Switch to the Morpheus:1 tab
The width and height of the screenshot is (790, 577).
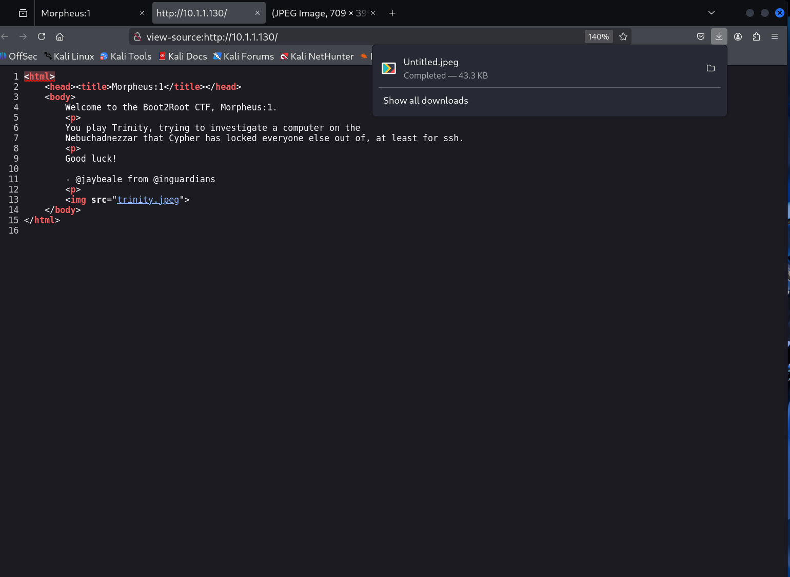[x=87, y=13]
